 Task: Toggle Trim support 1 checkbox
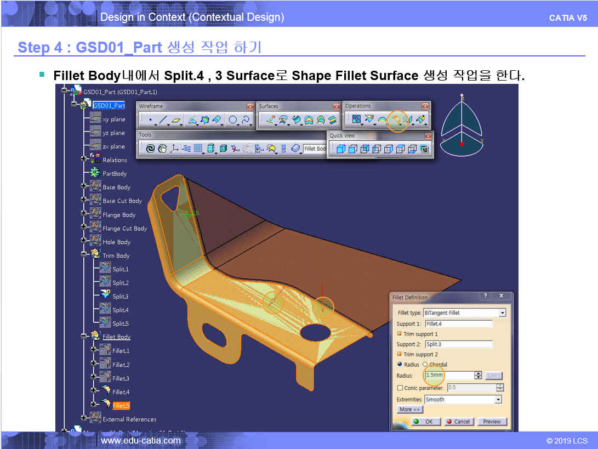pyautogui.click(x=399, y=334)
